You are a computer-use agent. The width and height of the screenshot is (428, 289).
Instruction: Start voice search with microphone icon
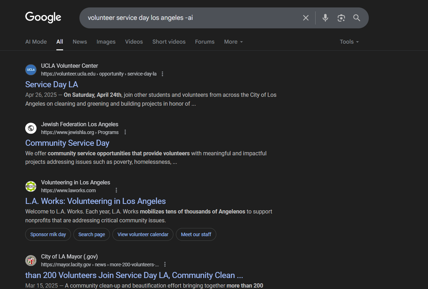pyautogui.click(x=325, y=18)
